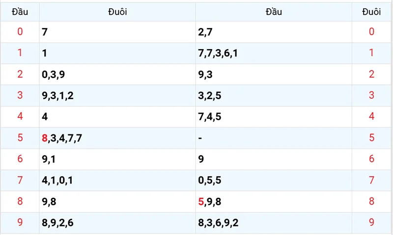This screenshot has width=393, height=235.
Task: Click the center Đầu column header
Action: point(274,12)
